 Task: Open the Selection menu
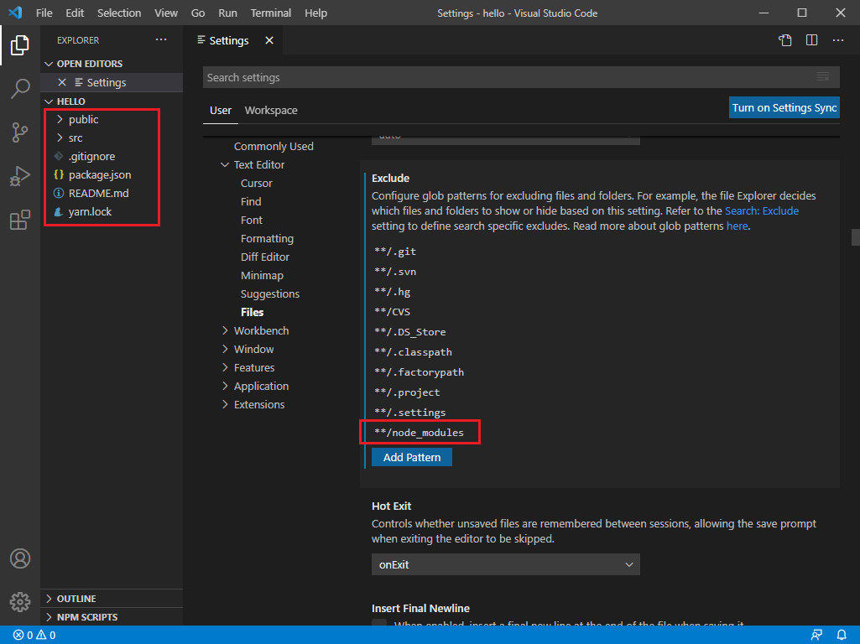(119, 13)
